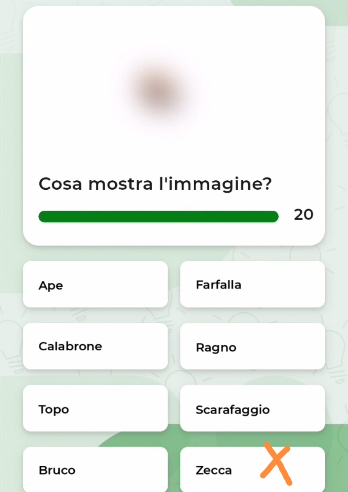Click the 'Calabrone' text label
The width and height of the screenshot is (348, 492).
[70, 346]
